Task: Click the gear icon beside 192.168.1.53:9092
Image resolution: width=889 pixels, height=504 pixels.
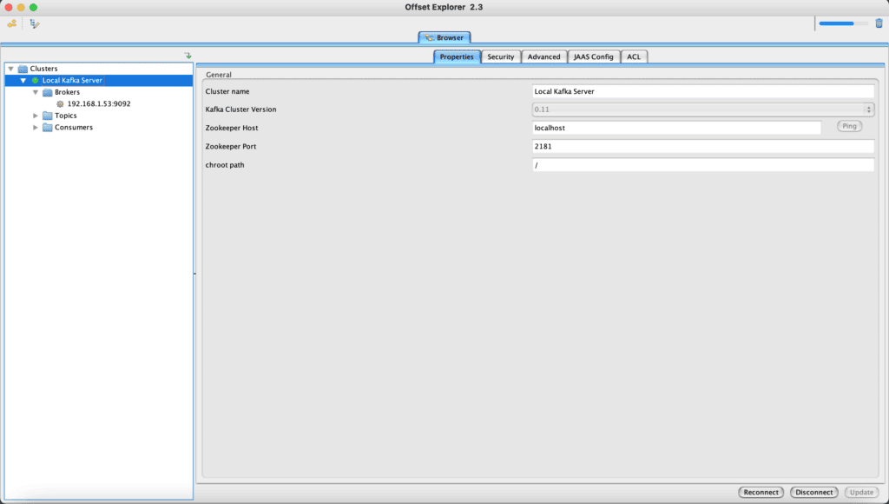Action: click(x=60, y=104)
